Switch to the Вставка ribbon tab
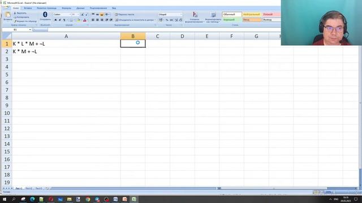 (x=28, y=8)
